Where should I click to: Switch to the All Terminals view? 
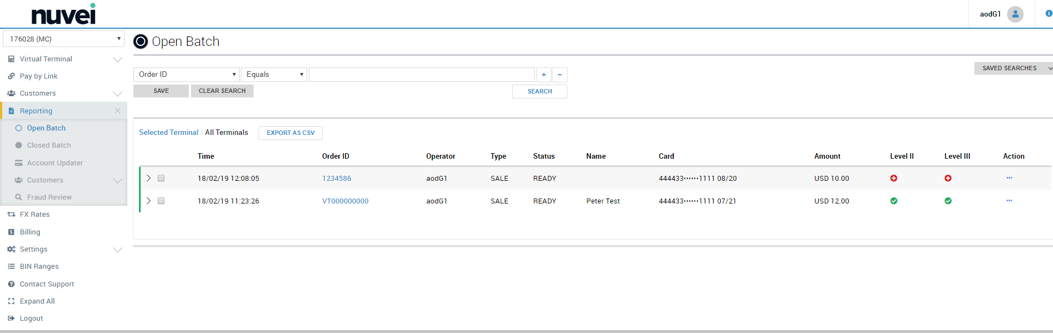(x=226, y=133)
